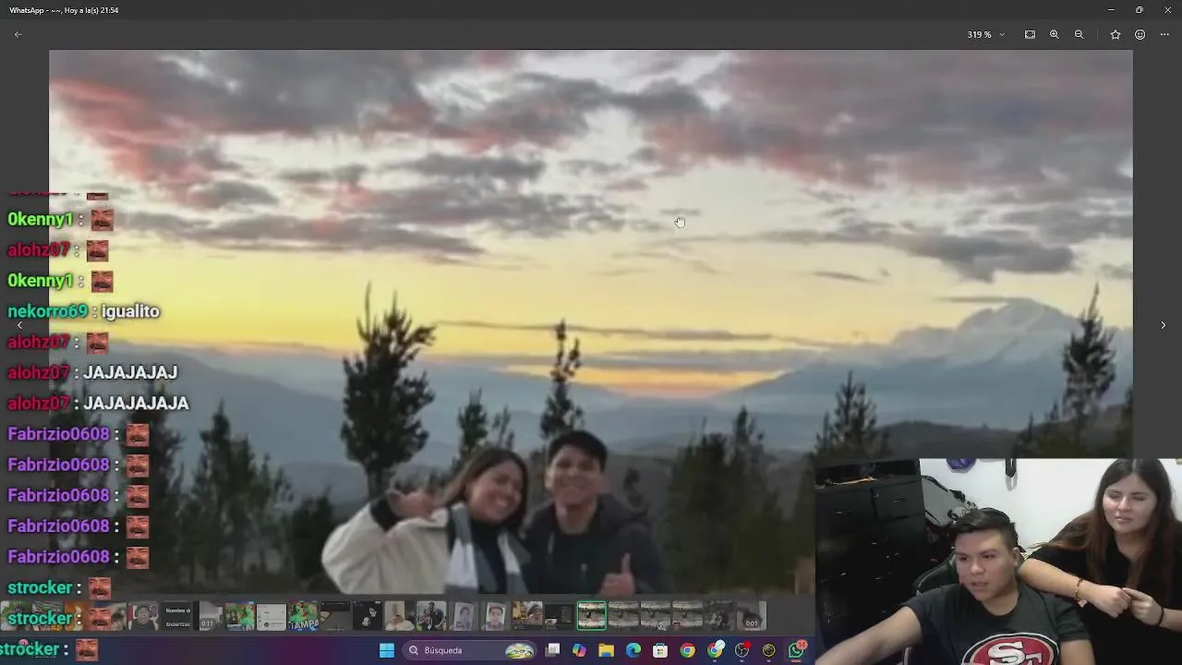Viewport: 1182px width, 665px height.
Task: Click the webcam overlay of the streamers
Action: click(x=998, y=562)
